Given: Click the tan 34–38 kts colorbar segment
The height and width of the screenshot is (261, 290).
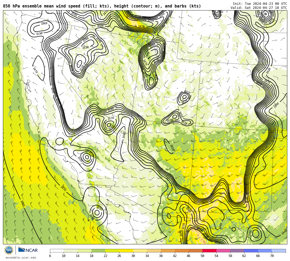Looking at the screenshot, I should click(154, 251).
